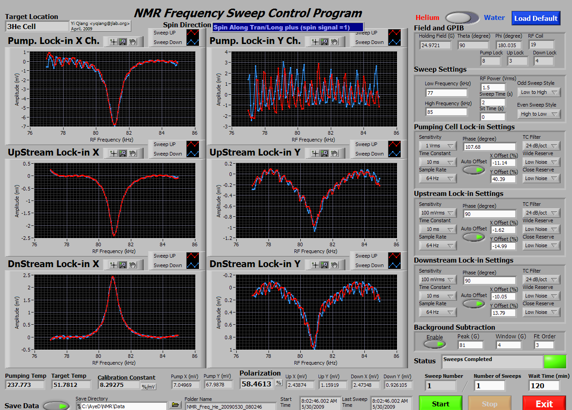572x410 pixels.
Task: Open folder browse icon beside Save Directory
Action: (x=175, y=405)
